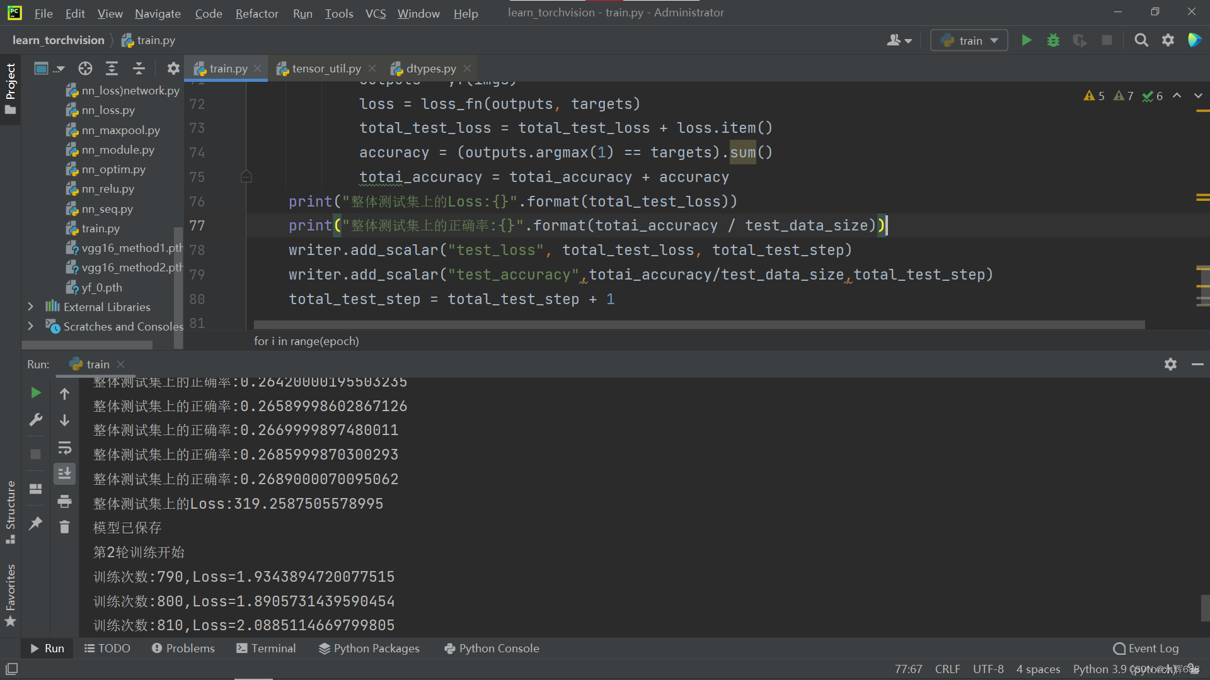Click the print icon in Run console

pos(64,501)
